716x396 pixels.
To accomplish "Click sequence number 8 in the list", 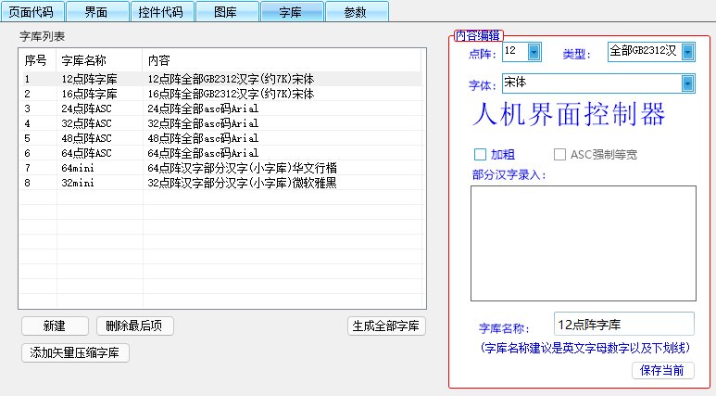I will pyautogui.click(x=28, y=183).
